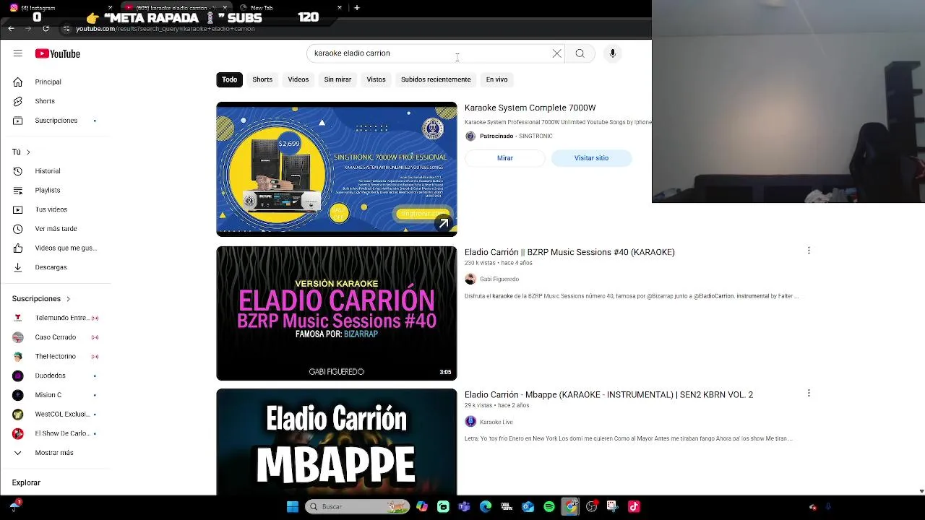925x520 pixels.
Task: Select the Subidos recientemente filter chip
Action: coord(436,79)
